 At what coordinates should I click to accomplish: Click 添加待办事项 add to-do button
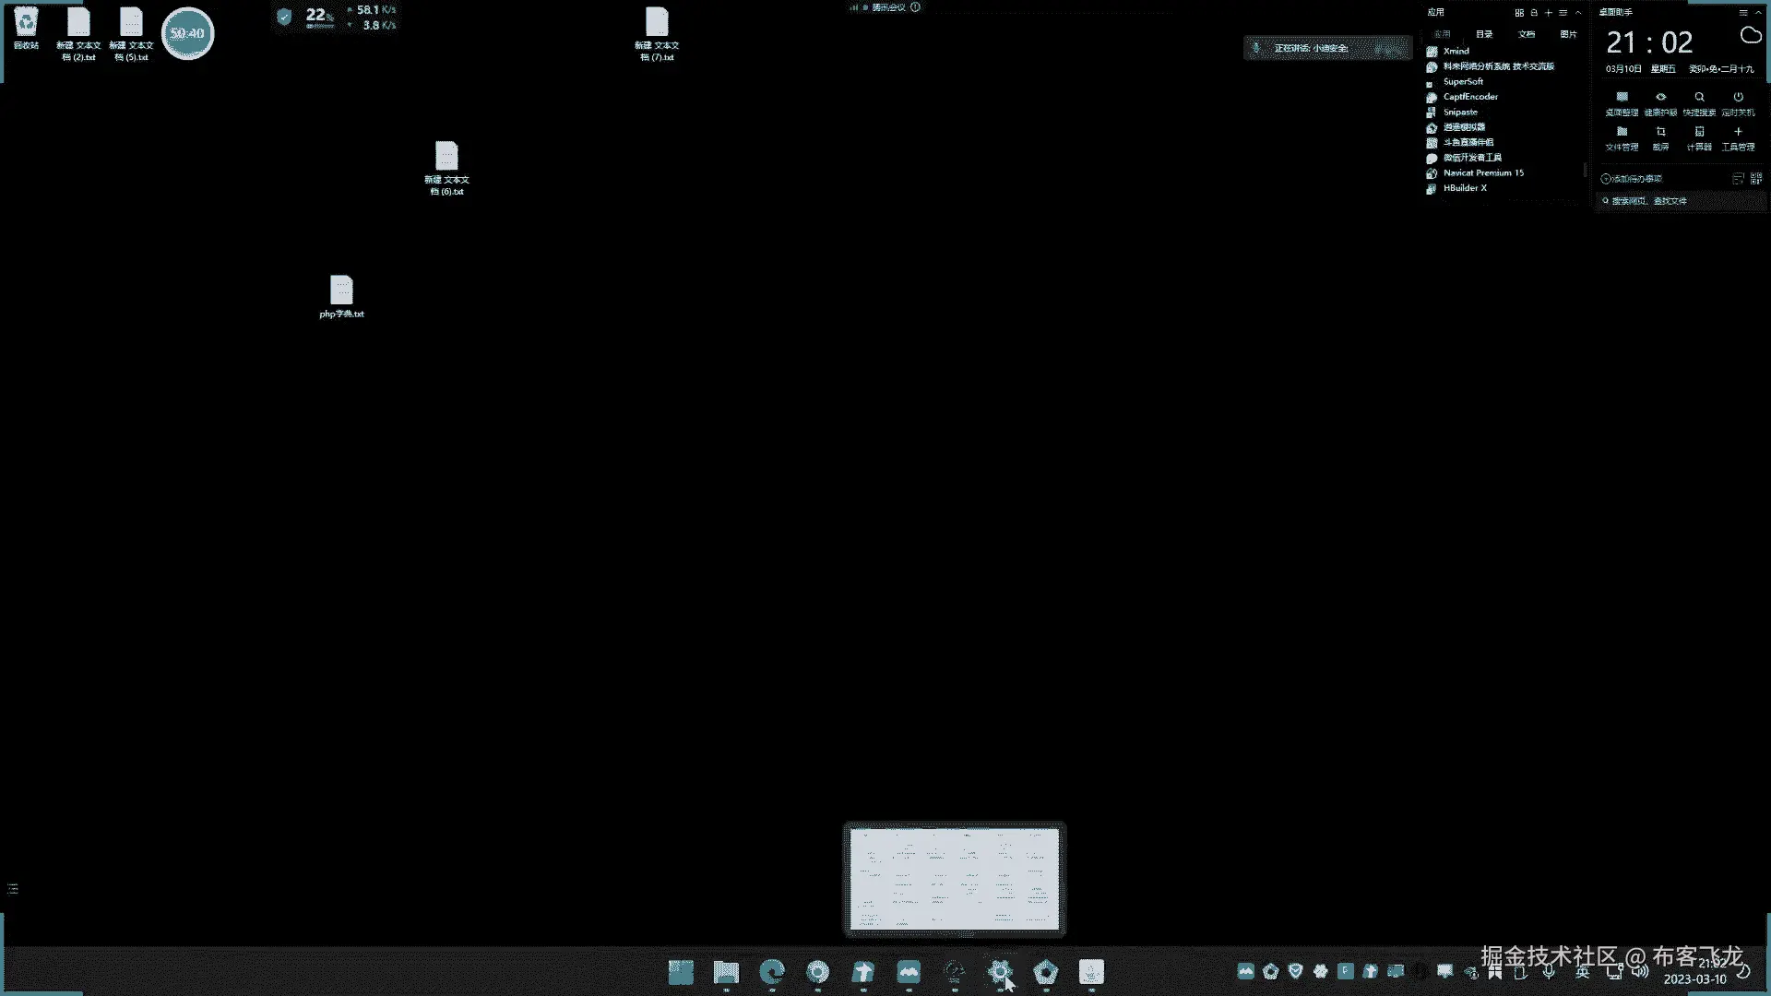1632,179
